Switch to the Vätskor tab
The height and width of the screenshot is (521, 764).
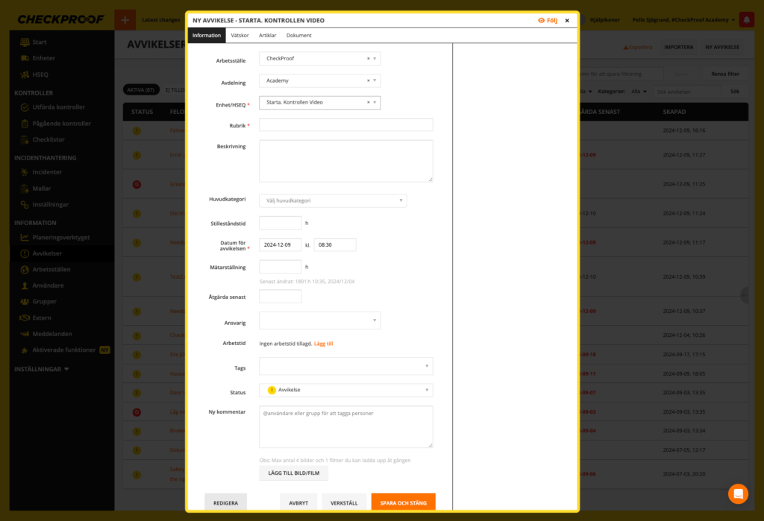[239, 35]
